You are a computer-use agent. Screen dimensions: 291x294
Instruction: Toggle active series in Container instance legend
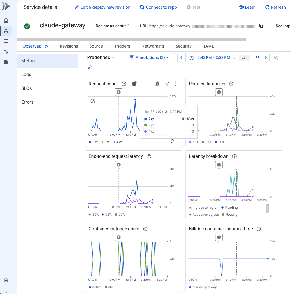(95, 287)
